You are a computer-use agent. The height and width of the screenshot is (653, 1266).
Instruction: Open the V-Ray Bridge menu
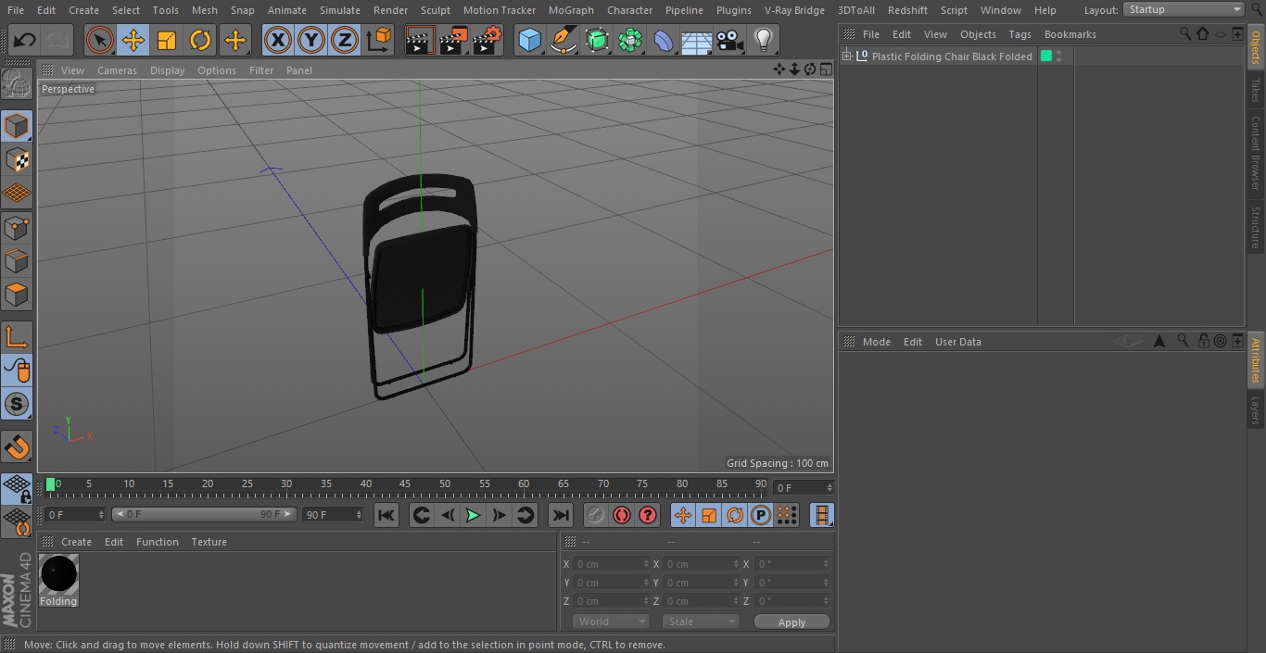click(794, 10)
